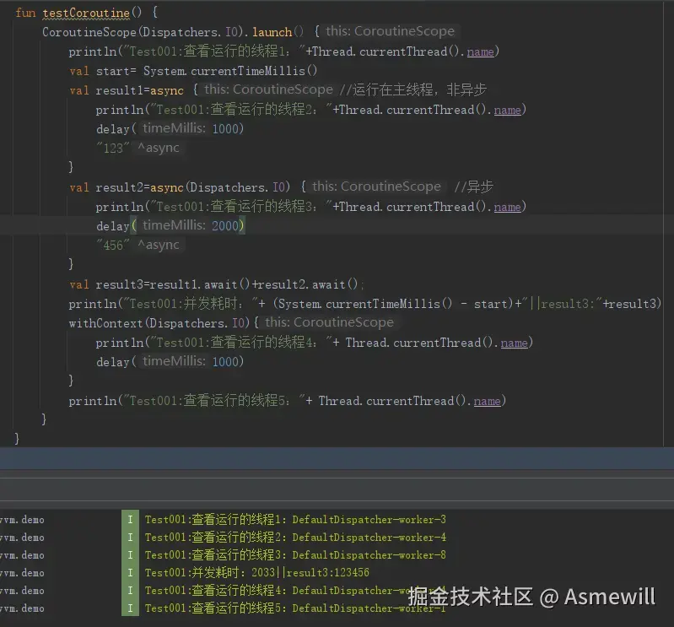This screenshot has width=674, height=627.
Task: Click the result2 variable declaration
Action: pyautogui.click(x=119, y=187)
